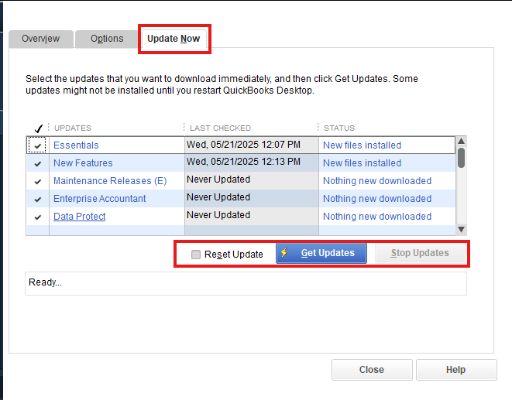Open Help for the update dialog
Image resolution: width=512 pixels, height=400 pixels.
point(456,370)
